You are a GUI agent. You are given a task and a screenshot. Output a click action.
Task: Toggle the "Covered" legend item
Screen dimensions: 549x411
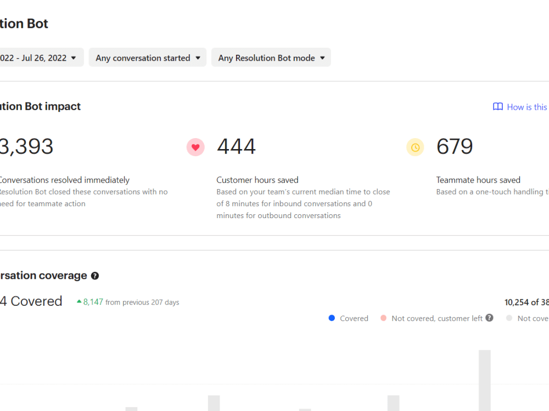click(348, 318)
